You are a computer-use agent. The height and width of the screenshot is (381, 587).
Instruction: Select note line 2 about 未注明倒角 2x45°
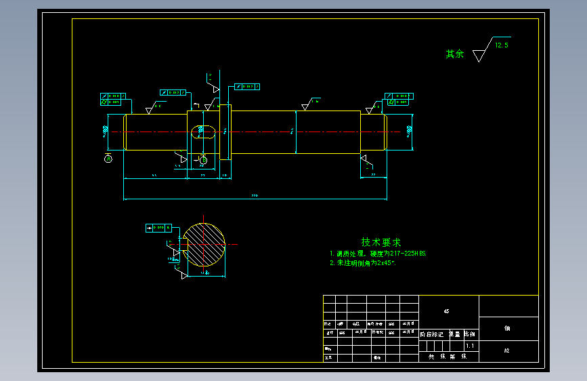coord(362,263)
